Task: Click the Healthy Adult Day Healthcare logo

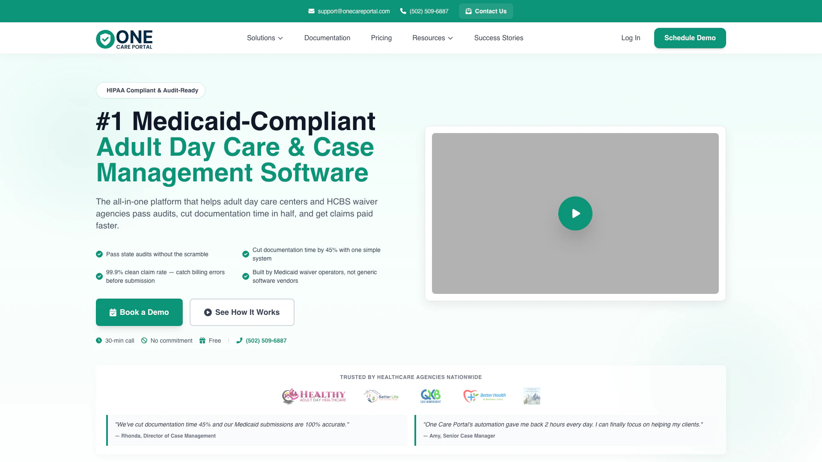Action: (314, 396)
